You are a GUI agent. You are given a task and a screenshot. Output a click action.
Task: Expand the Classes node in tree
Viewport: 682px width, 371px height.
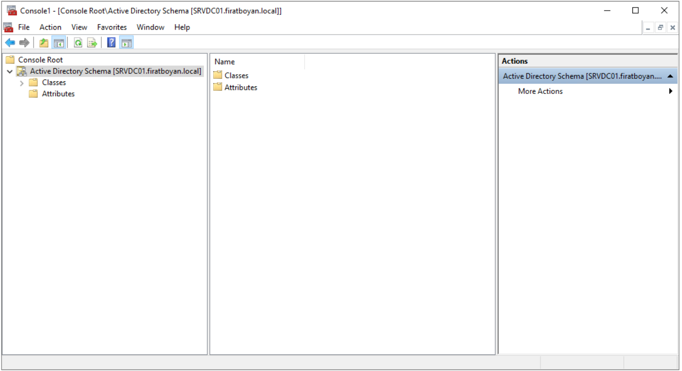point(22,83)
